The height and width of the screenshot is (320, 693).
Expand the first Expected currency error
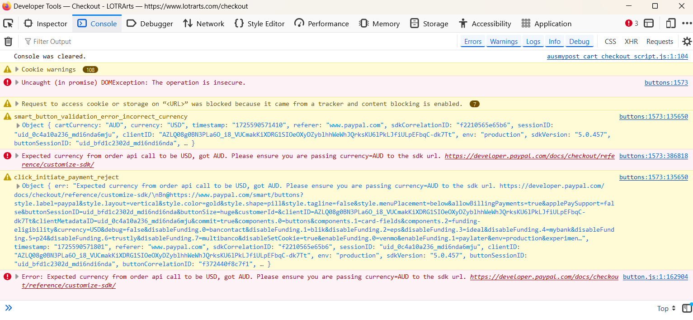[17, 156]
